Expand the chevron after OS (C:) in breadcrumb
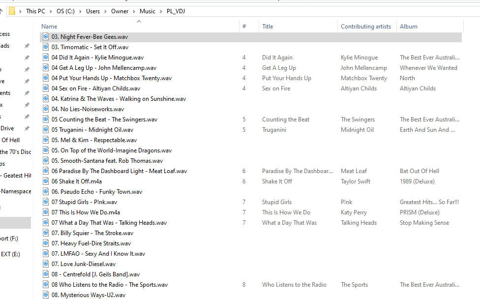 (80, 11)
